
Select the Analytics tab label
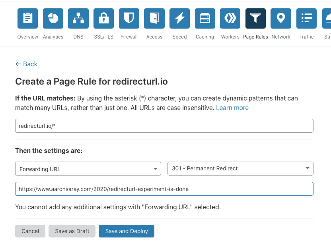(x=53, y=37)
